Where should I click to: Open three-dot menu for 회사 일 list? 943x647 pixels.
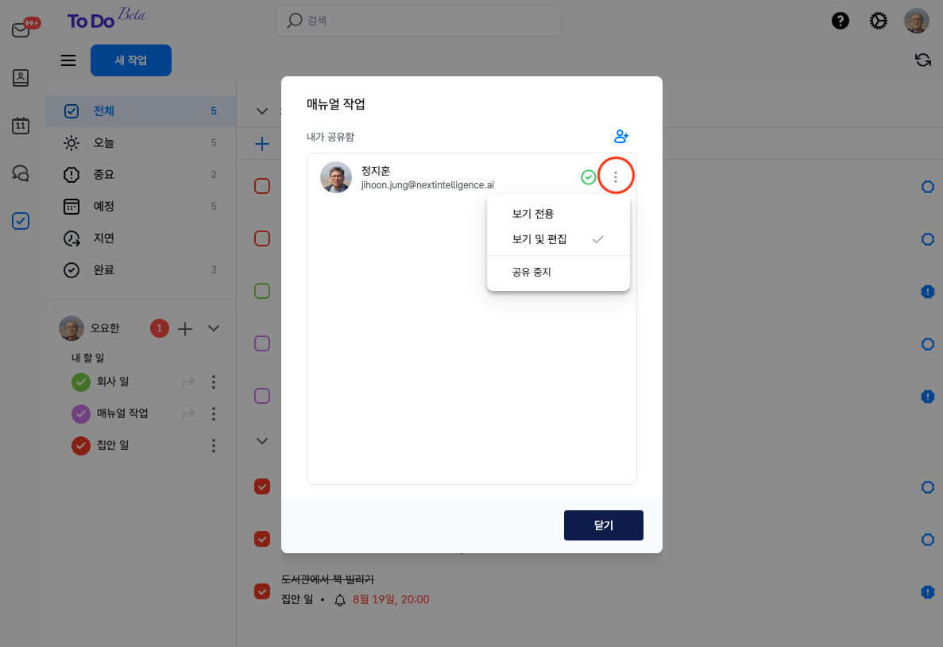click(213, 382)
